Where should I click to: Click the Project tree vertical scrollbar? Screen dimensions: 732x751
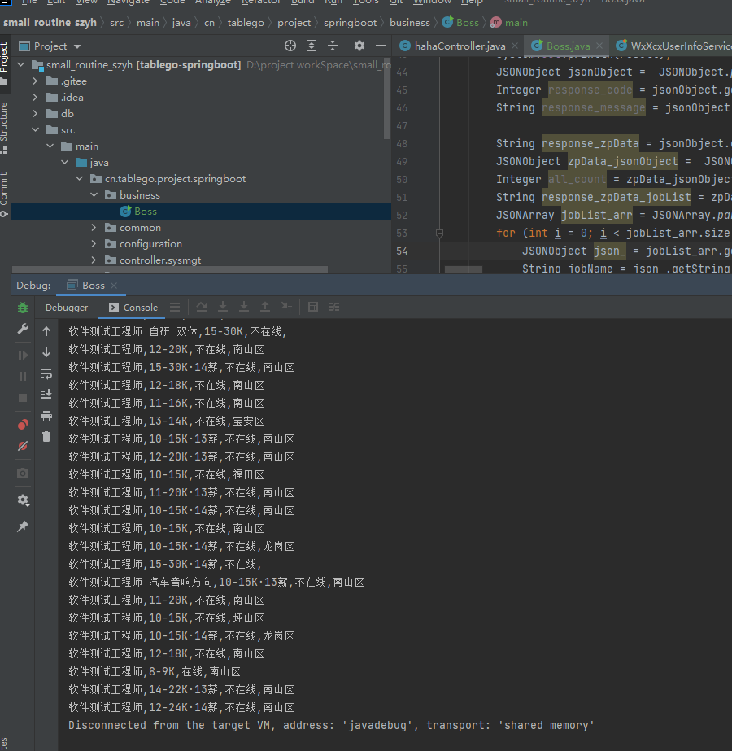pyautogui.click(x=387, y=98)
